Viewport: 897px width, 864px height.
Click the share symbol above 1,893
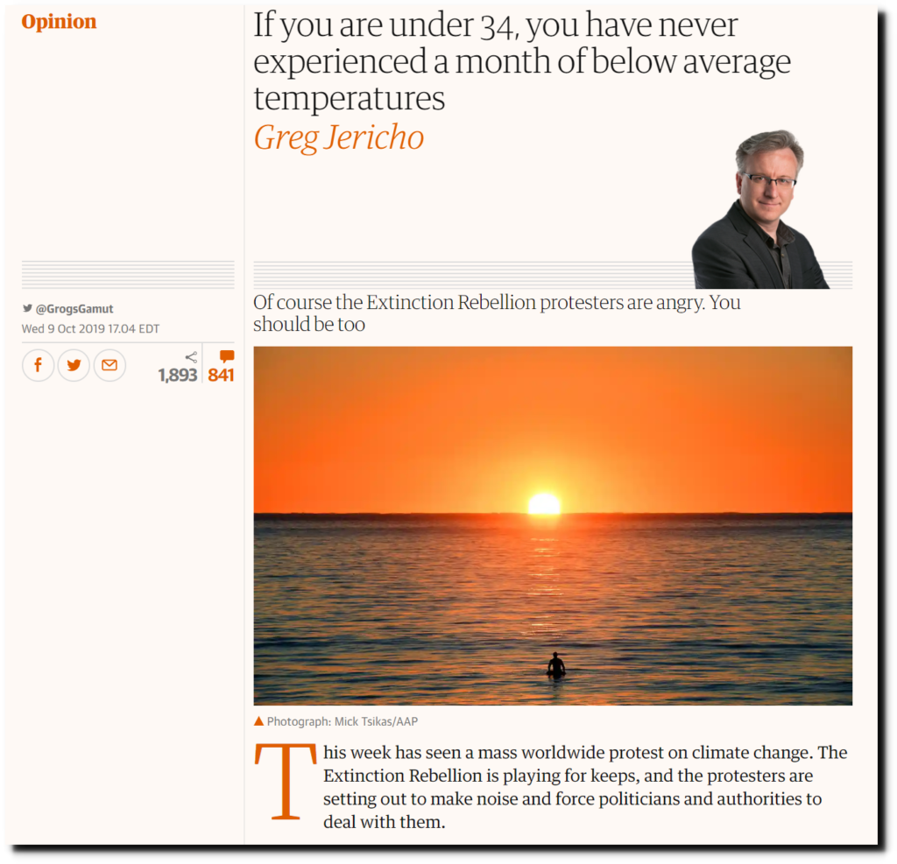coord(192,357)
